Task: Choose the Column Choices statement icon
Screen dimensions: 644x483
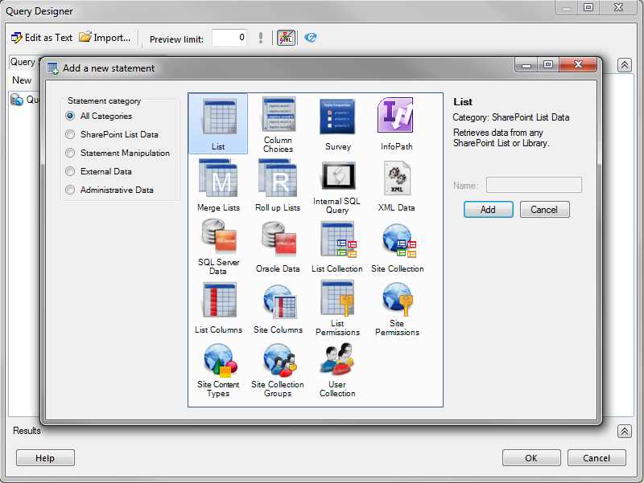Action: pos(278,118)
